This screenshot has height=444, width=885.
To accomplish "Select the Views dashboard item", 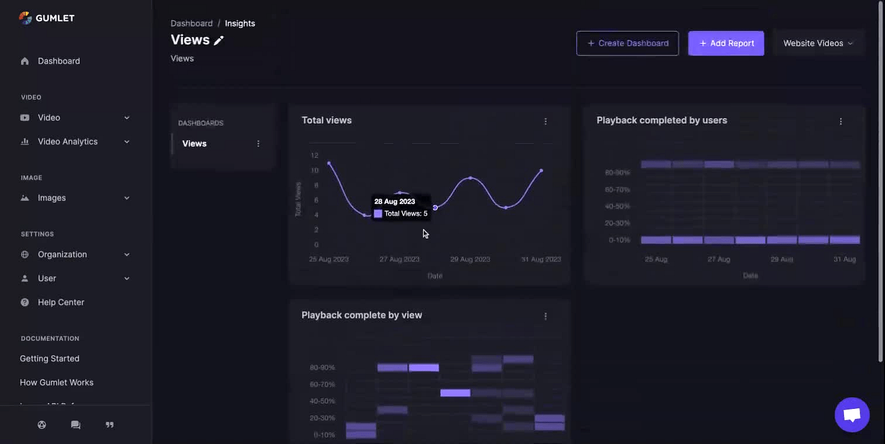I will (x=194, y=144).
